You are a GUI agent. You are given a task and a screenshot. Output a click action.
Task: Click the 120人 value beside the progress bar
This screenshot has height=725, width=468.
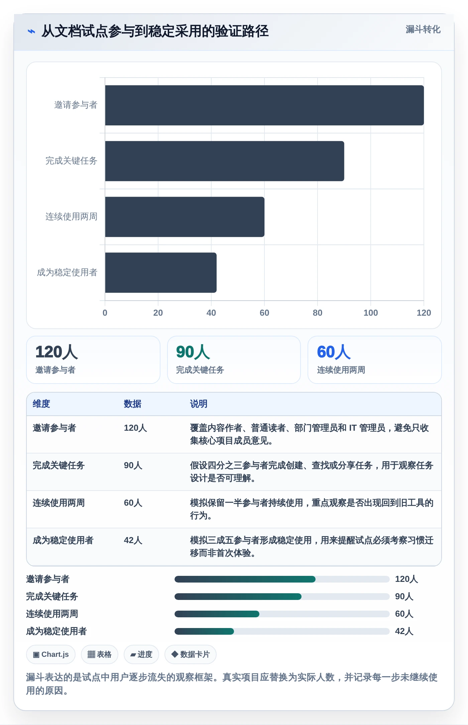point(406,579)
